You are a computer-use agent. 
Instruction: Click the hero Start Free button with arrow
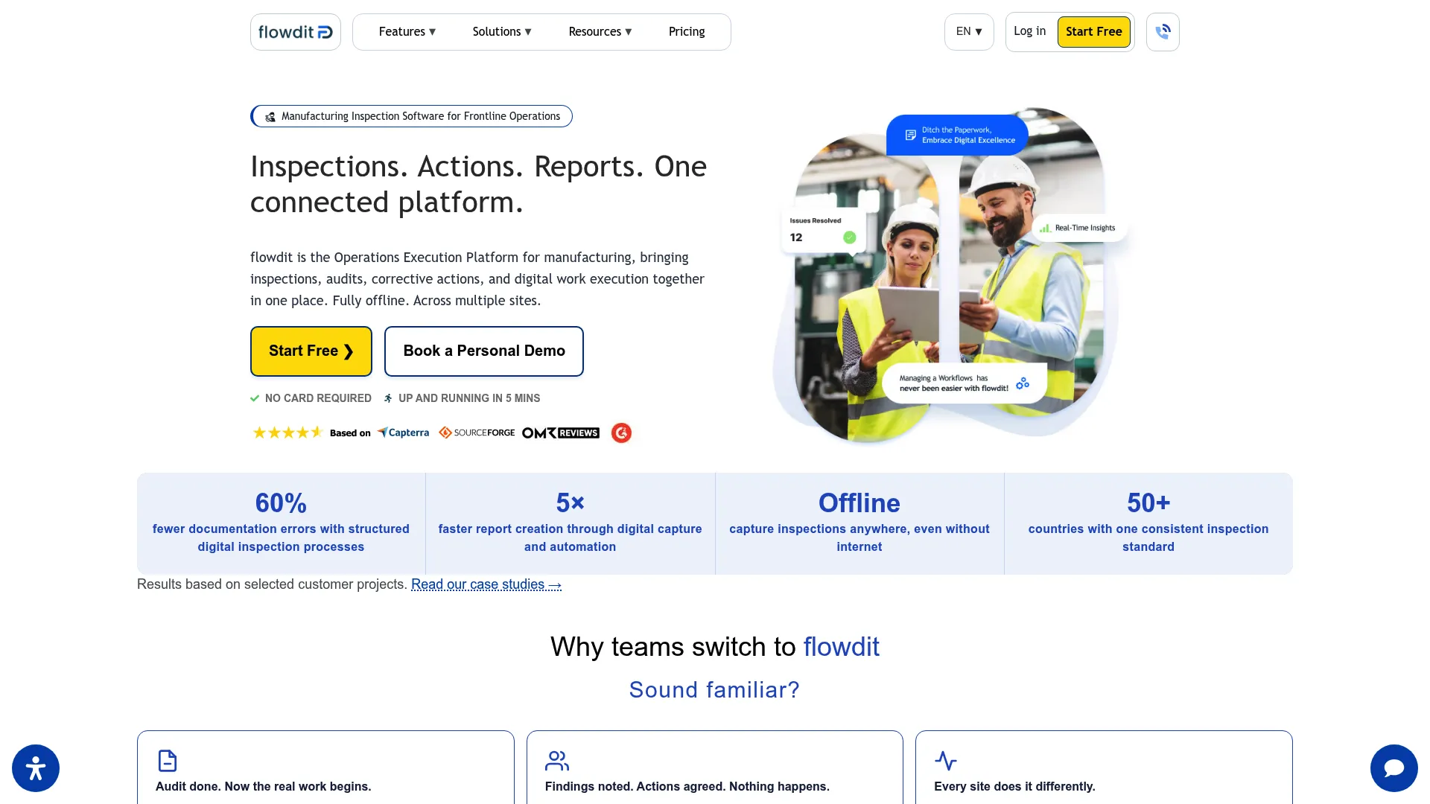coord(311,351)
